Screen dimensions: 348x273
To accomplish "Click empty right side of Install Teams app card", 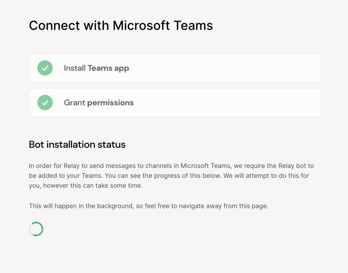I will (252, 68).
